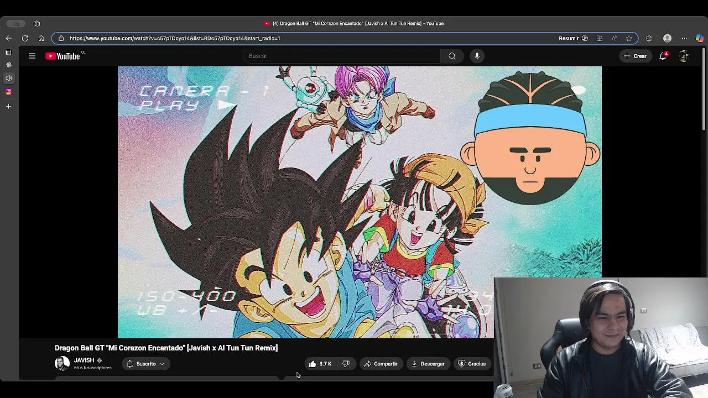View site security lock information
Viewport: 708px width, 398px height.
click(61, 38)
